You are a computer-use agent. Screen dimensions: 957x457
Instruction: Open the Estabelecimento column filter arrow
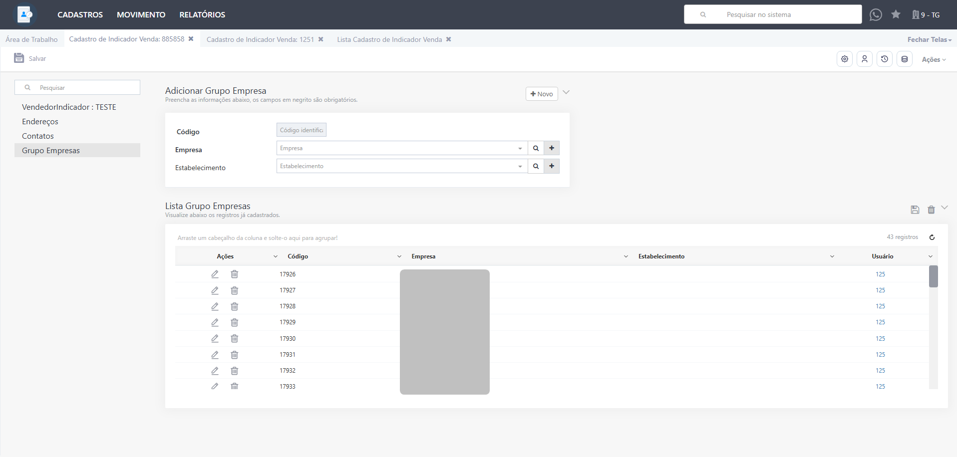coord(832,256)
